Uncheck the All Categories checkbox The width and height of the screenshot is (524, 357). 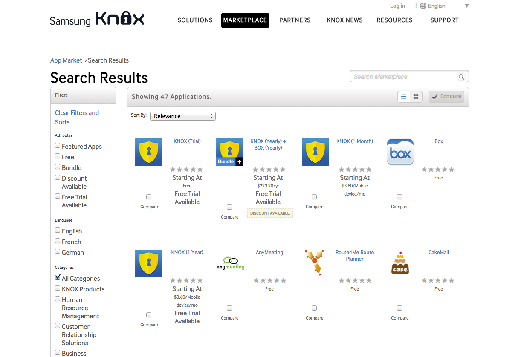point(58,277)
